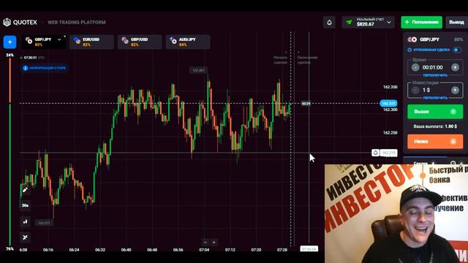Click the green deposit button
The height and width of the screenshot is (263, 468).
click(x=421, y=23)
